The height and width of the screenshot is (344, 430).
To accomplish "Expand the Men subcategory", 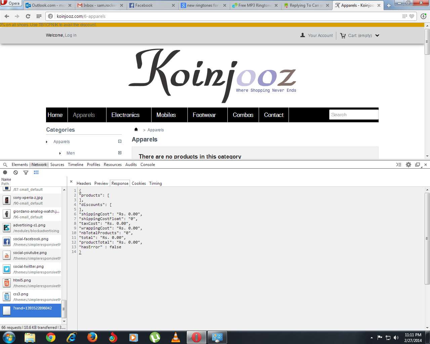I will [120, 153].
